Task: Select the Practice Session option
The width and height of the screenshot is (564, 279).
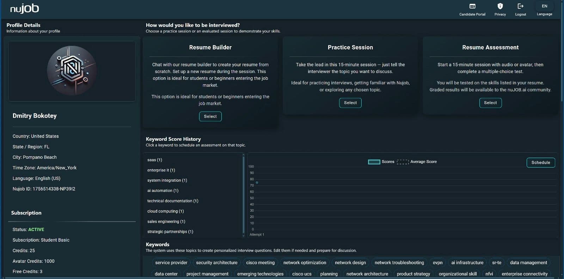Action: (350, 103)
